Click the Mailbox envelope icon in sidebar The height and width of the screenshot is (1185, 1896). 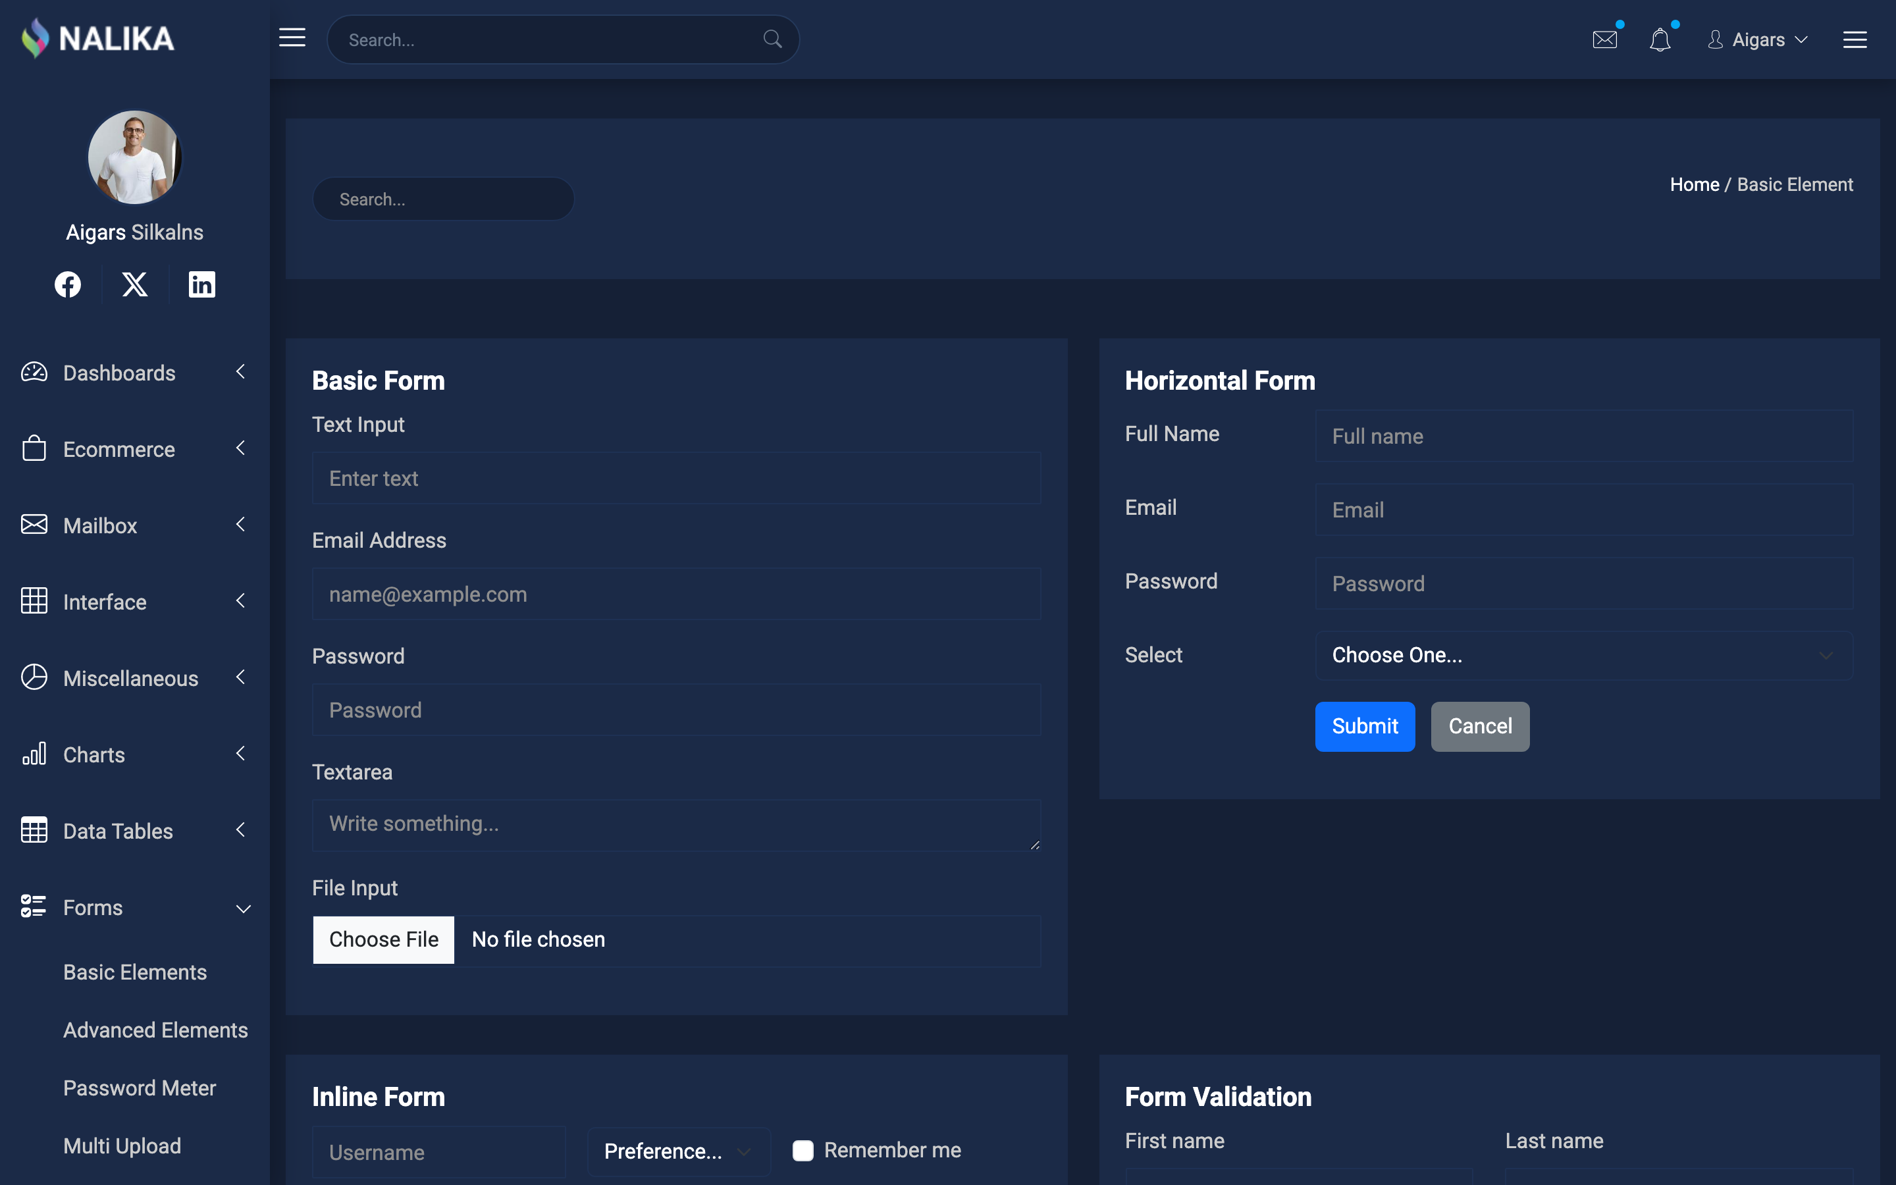[x=34, y=524]
